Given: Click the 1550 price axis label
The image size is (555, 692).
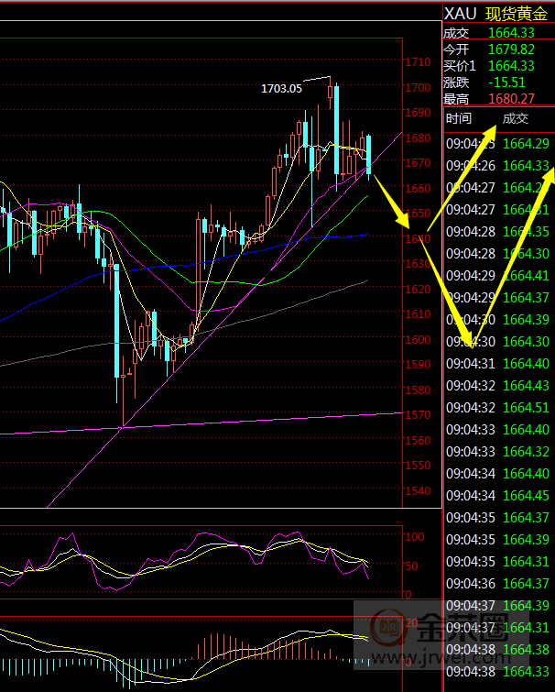Looking at the screenshot, I should 418,466.
